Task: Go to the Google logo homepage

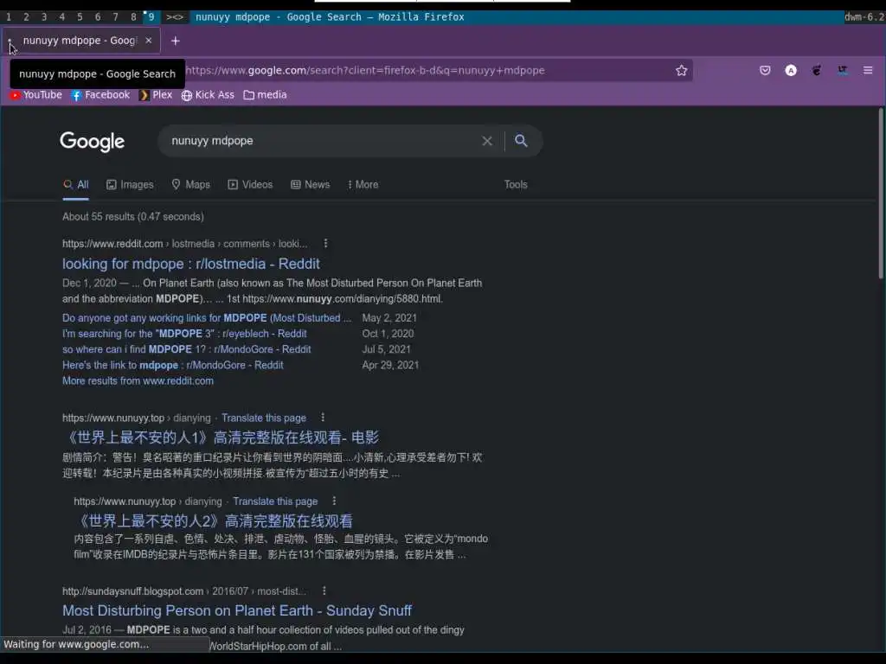Action: coord(92,141)
